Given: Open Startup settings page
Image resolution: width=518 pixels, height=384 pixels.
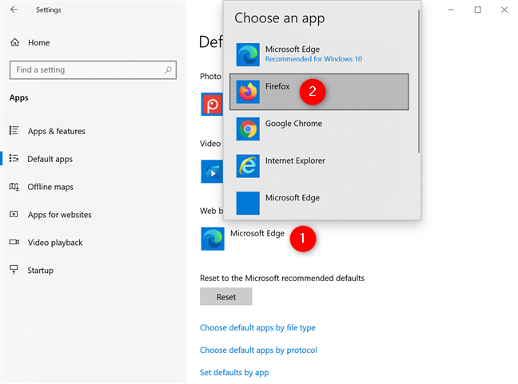Looking at the screenshot, I should 40,271.
